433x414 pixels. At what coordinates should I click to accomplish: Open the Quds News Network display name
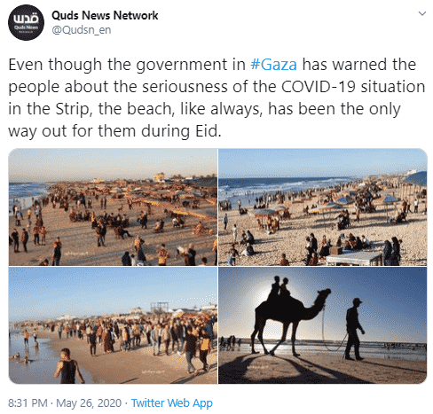click(105, 15)
